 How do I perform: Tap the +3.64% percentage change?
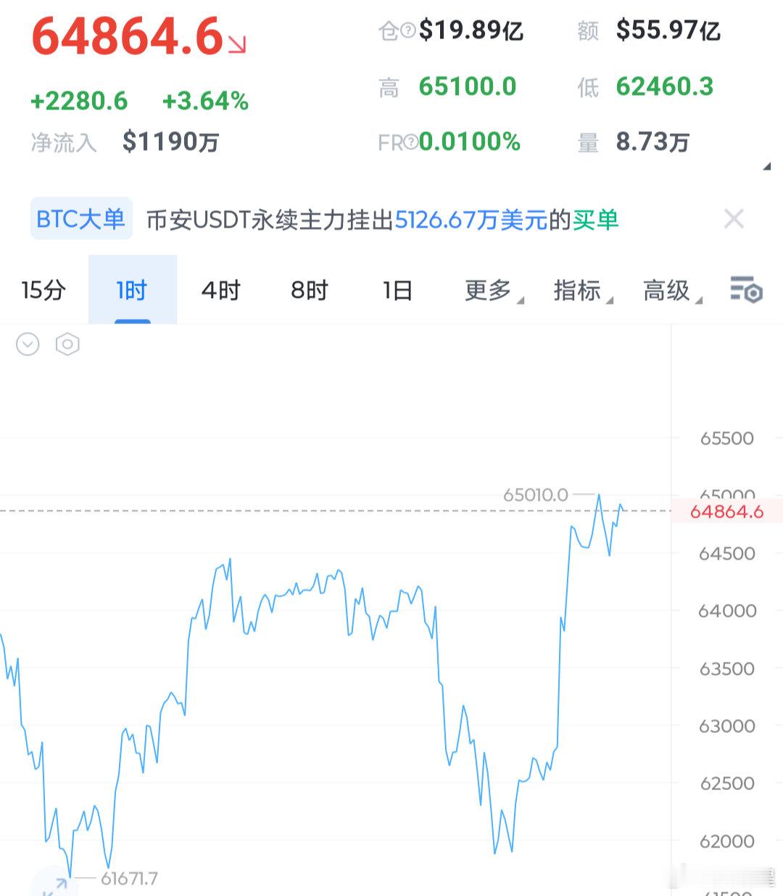(x=205, y=101)
